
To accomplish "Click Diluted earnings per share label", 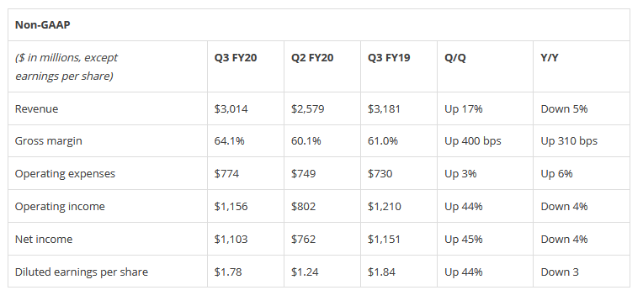I will (x=82, y=272).
